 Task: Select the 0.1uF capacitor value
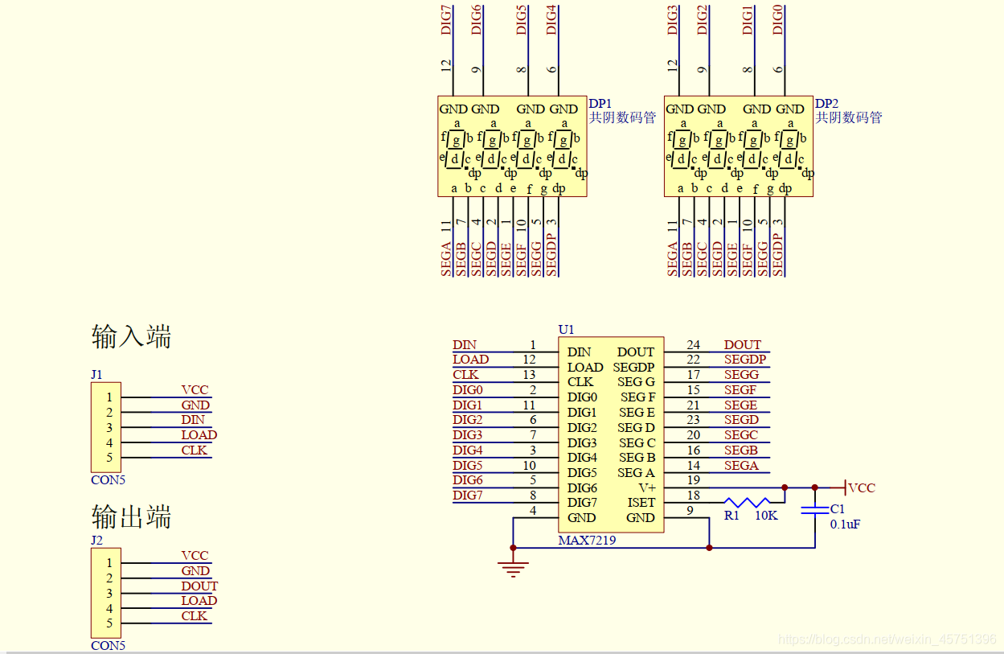coord(845,524)
